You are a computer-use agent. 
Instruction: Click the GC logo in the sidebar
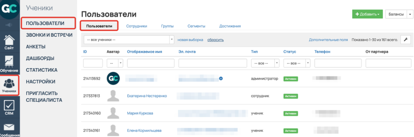[10, 9]
